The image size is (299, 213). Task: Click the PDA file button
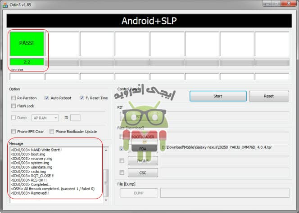[143, 149]
